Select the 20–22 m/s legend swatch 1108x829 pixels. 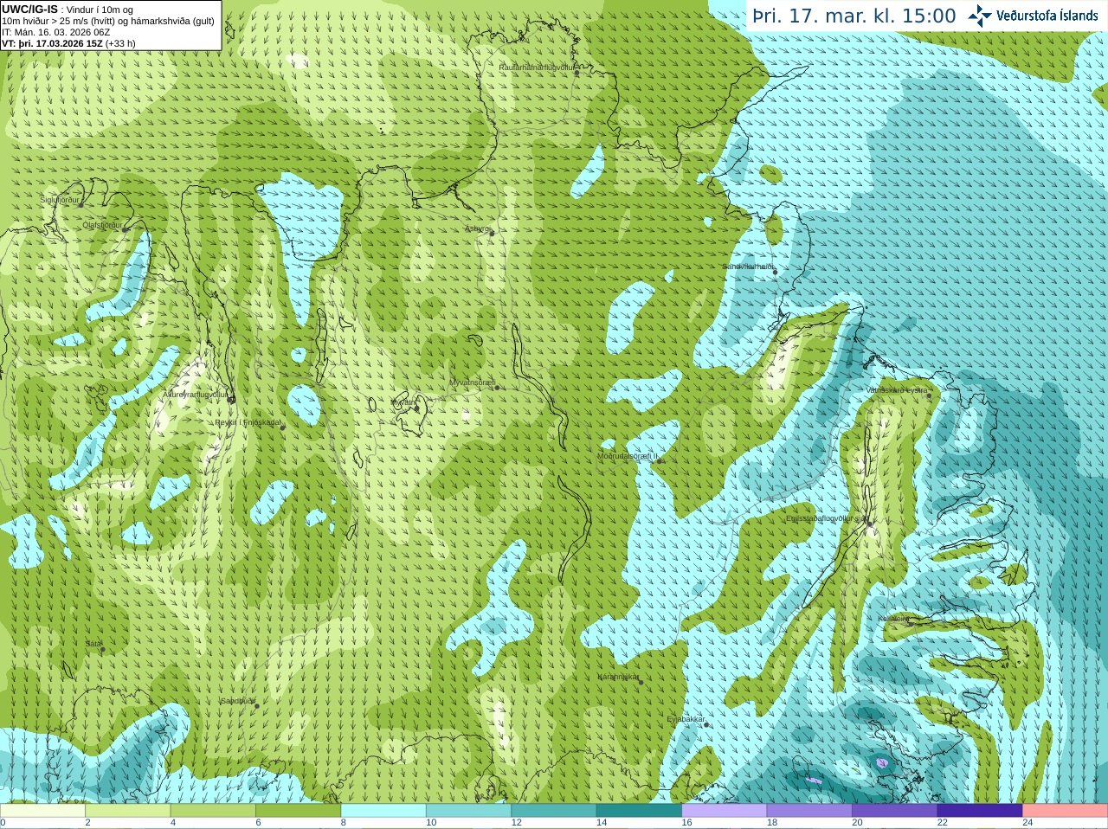[x=895, y=811]
